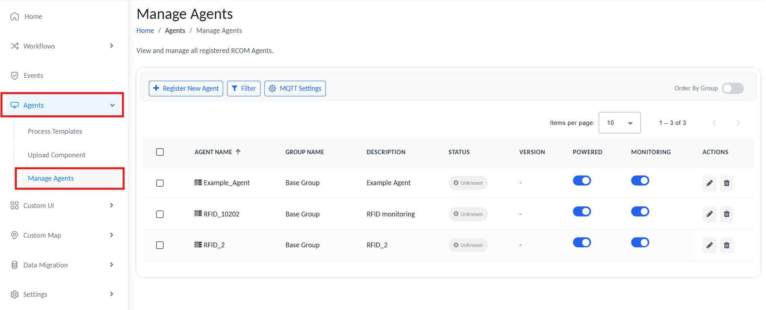Open Process Templates in the sidebar
Screen dimensions: 766x310
point(55,131)
